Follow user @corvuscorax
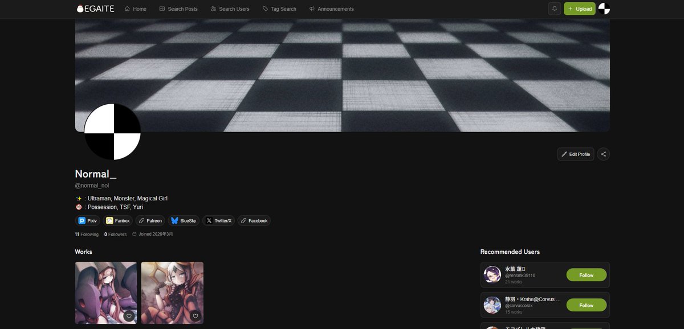 [586, 305]
